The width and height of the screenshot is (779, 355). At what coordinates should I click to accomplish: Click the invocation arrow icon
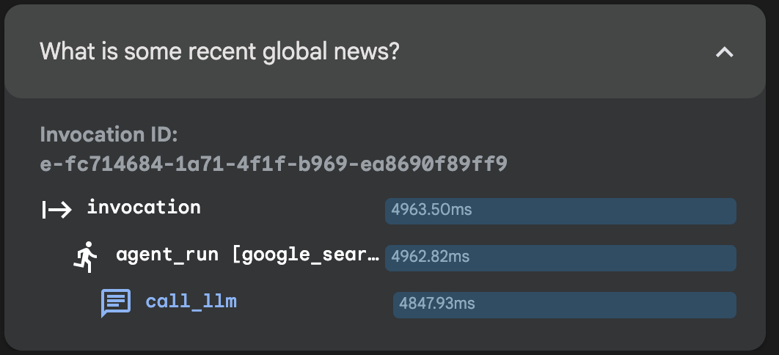(56, 210)
